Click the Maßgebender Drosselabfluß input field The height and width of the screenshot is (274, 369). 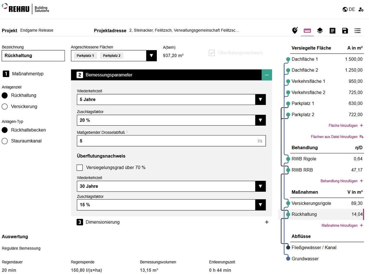point(166,141)
